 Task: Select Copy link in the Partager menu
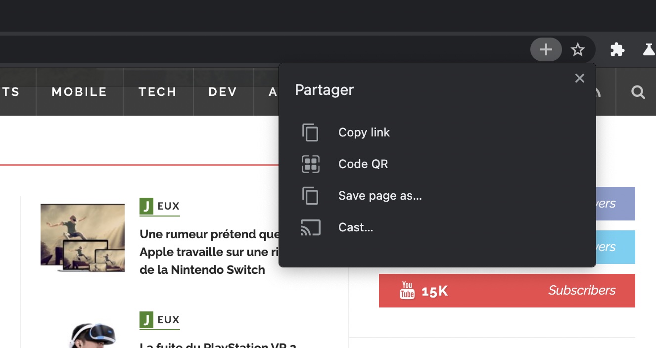pyautogui.click(x=364, y=132)
